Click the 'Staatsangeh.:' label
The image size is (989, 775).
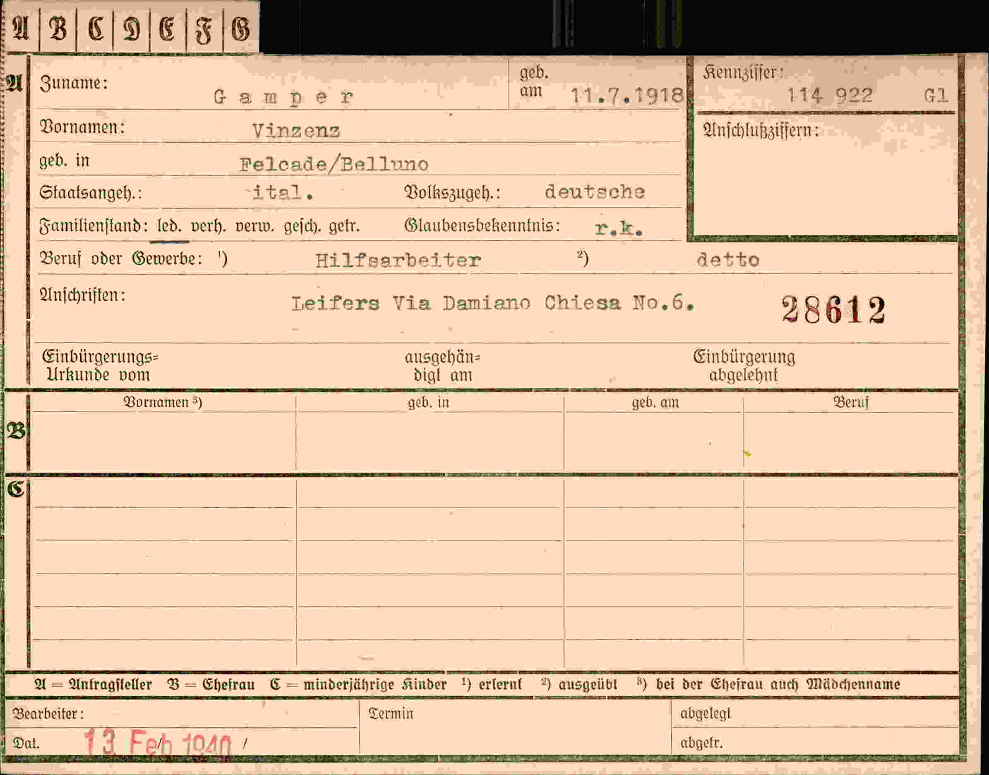[90, 193]
